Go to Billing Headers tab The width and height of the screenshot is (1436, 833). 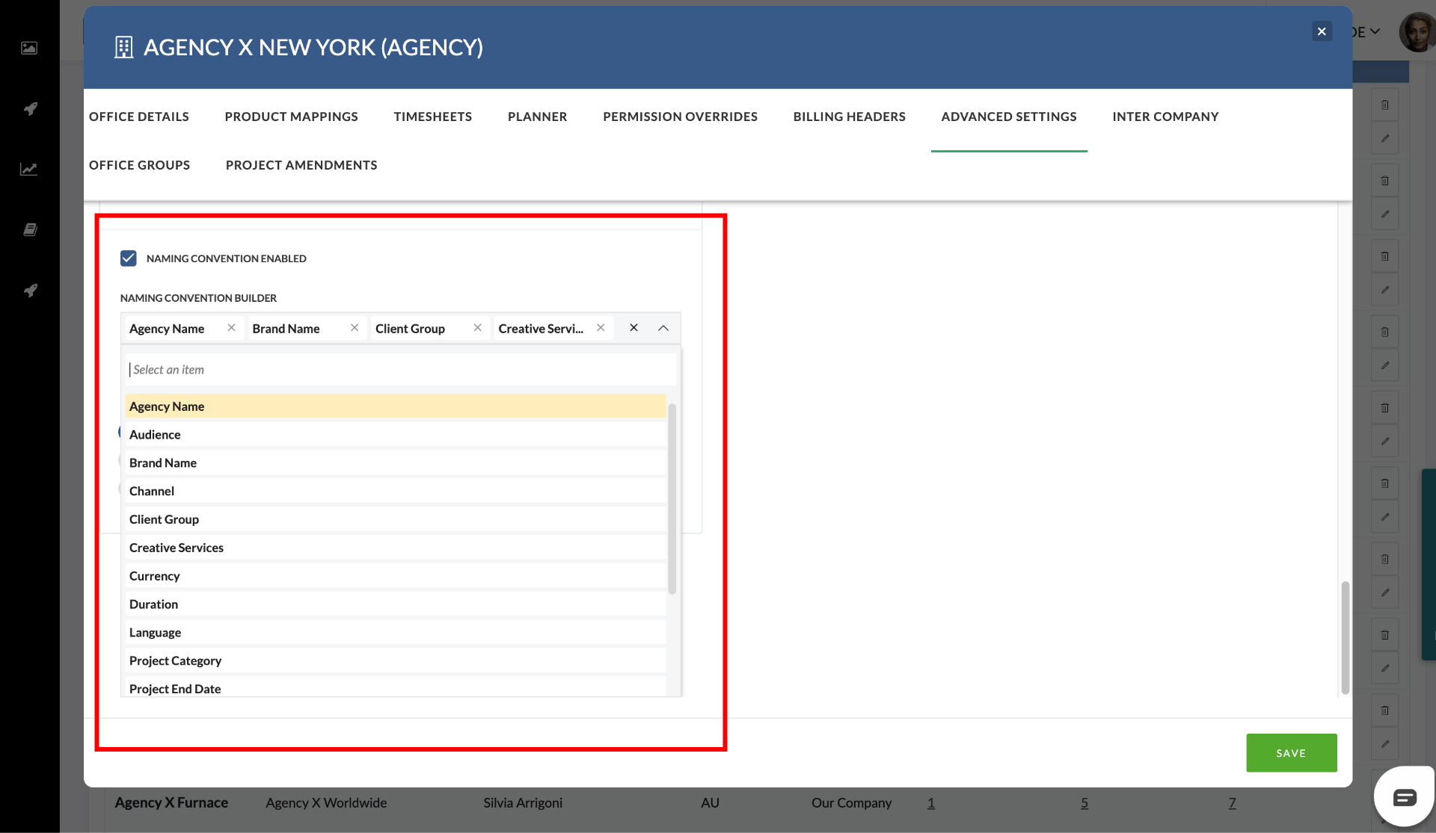tap(850, 117)
